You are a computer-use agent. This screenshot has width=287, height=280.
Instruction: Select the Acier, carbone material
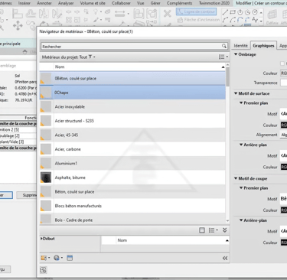tap(132, 149)
